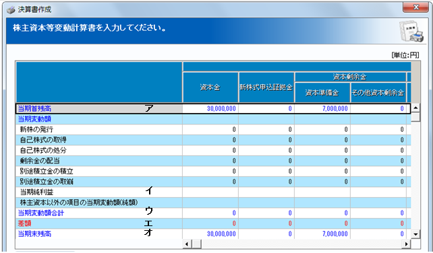Click the document printer icon in the blue banner
The height and width of the screenshot is (253, 433).
(x=411, y=31)
